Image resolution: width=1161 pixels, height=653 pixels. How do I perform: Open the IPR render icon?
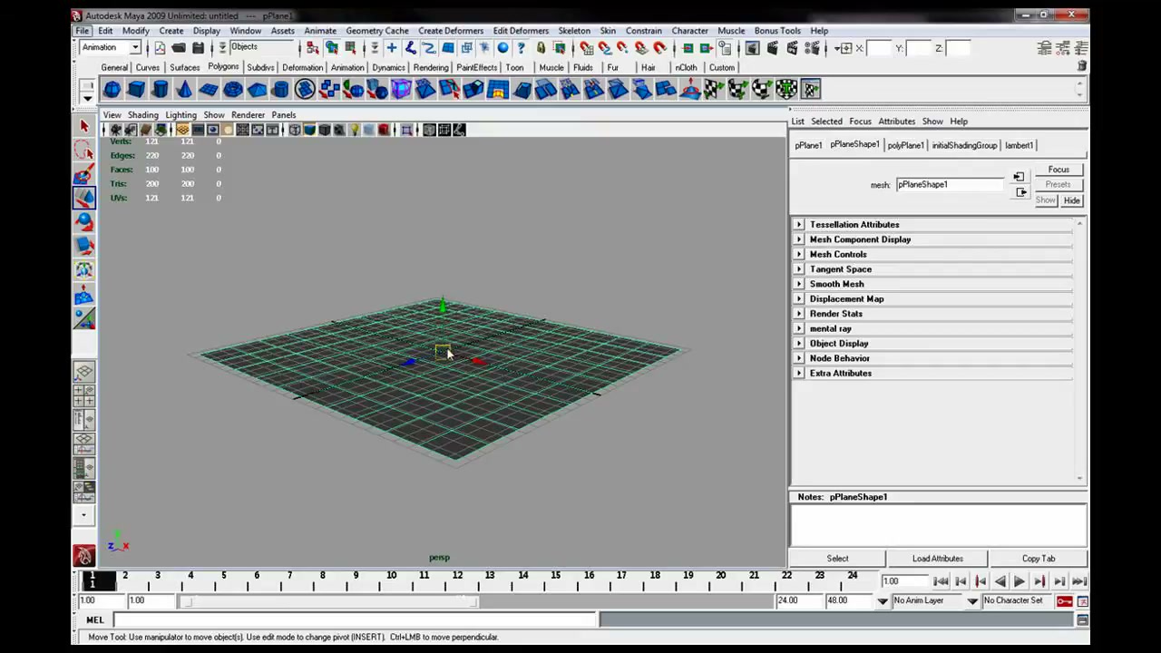(793, 48)
